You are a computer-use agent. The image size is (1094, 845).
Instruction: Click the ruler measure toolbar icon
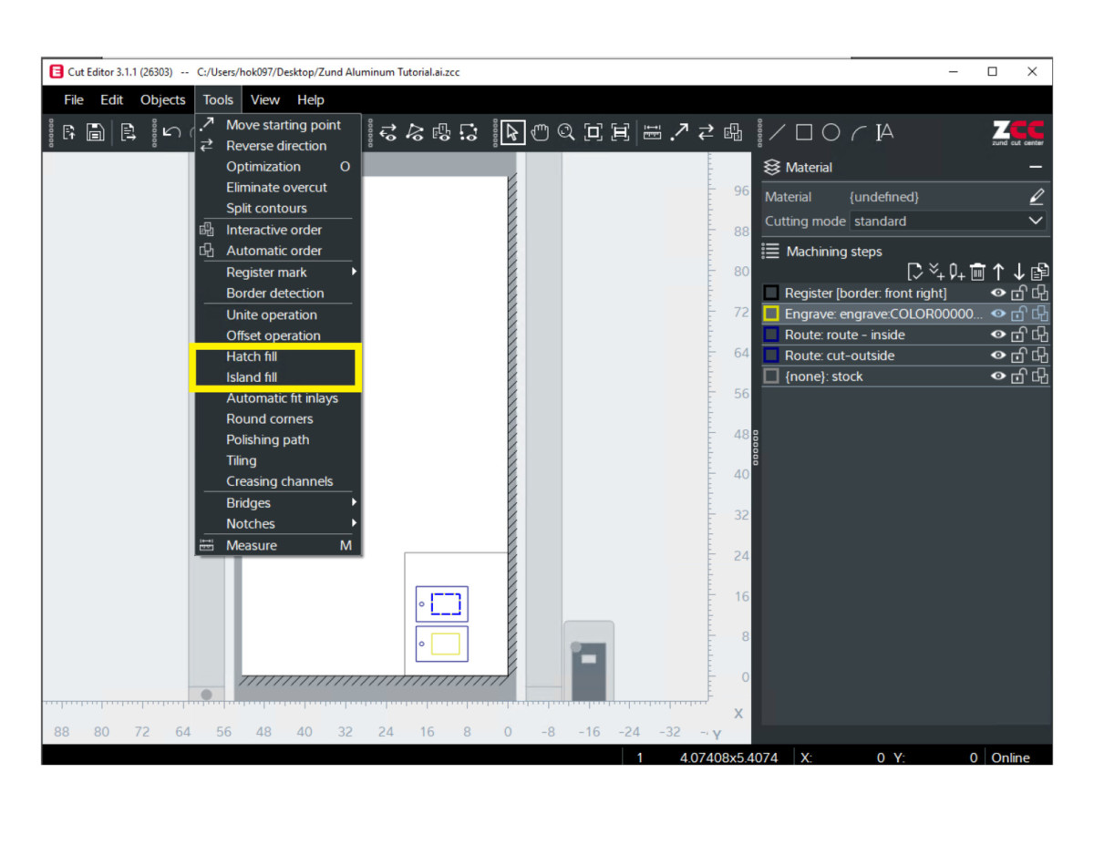(x=652, y=133)
